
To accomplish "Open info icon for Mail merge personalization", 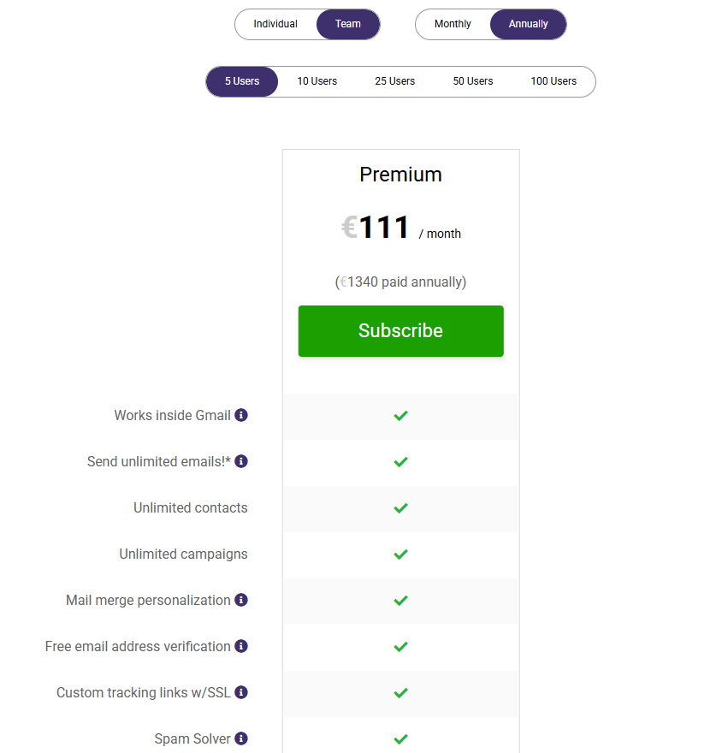I will [241, 600].
